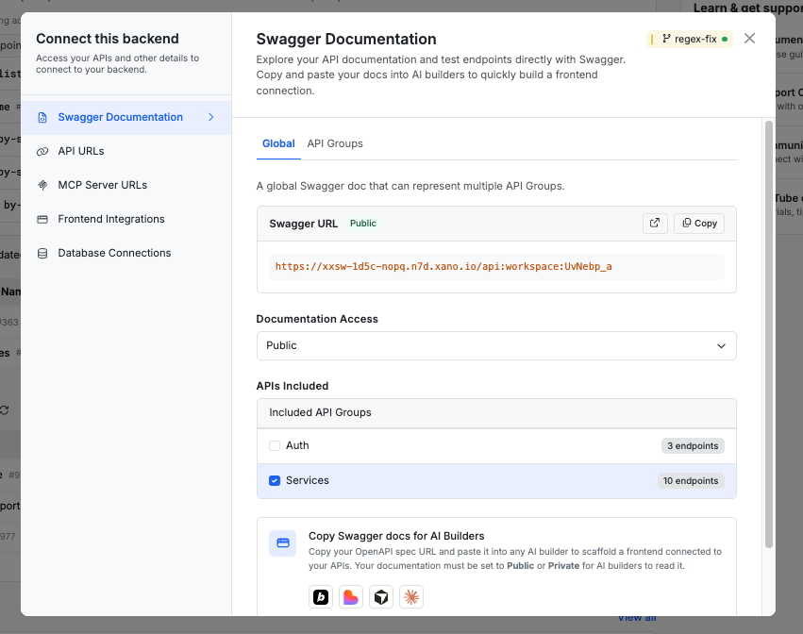
Task: Copy the Swagger URL
Action: pos(699,224)
